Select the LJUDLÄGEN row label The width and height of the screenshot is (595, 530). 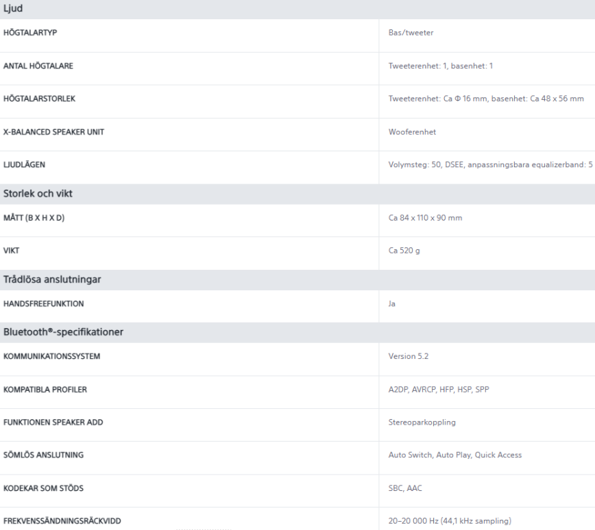coord(28,164)
